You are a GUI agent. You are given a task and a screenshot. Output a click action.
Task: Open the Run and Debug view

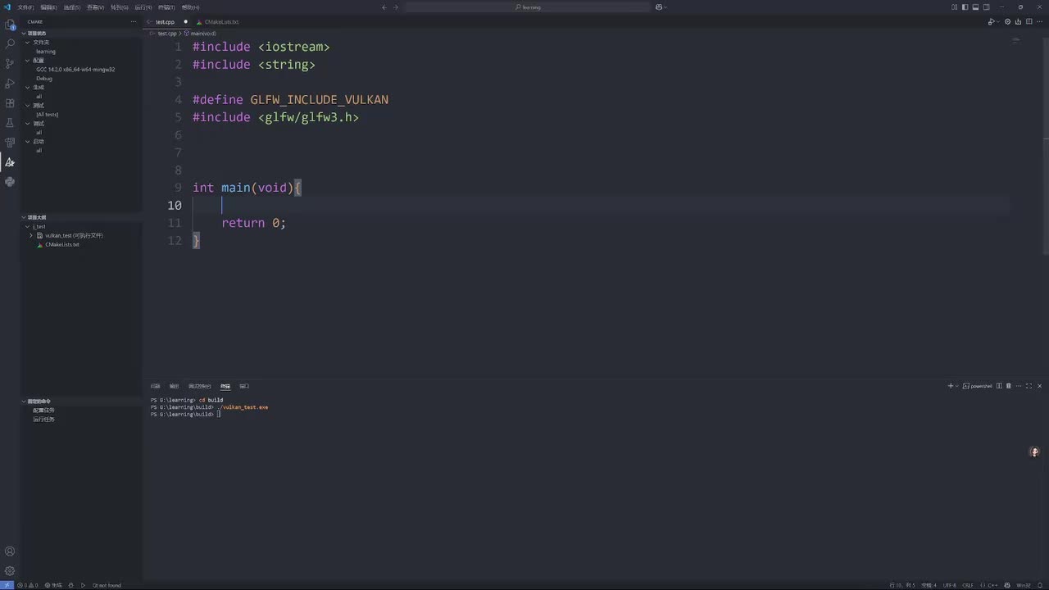click(x=10, y=84)
